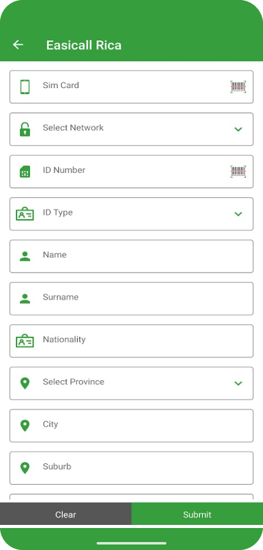Tap the ID card icon beside ID Type
This screenshot has width=263, height=550.
25,214
